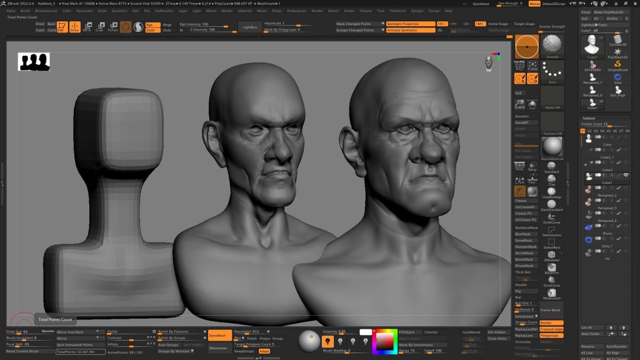This screenshot has width=640, height=360.
Task: Select the SimpleBrush tool
Action: (617, 66)
